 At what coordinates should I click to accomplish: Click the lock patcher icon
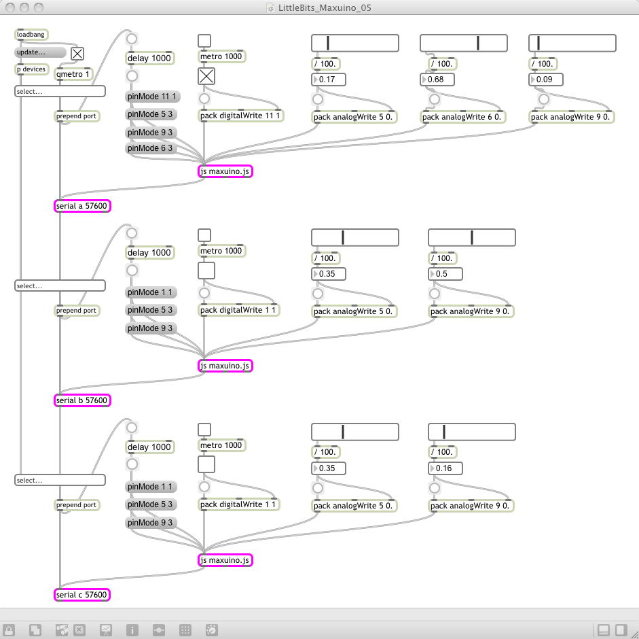[9, 629]
